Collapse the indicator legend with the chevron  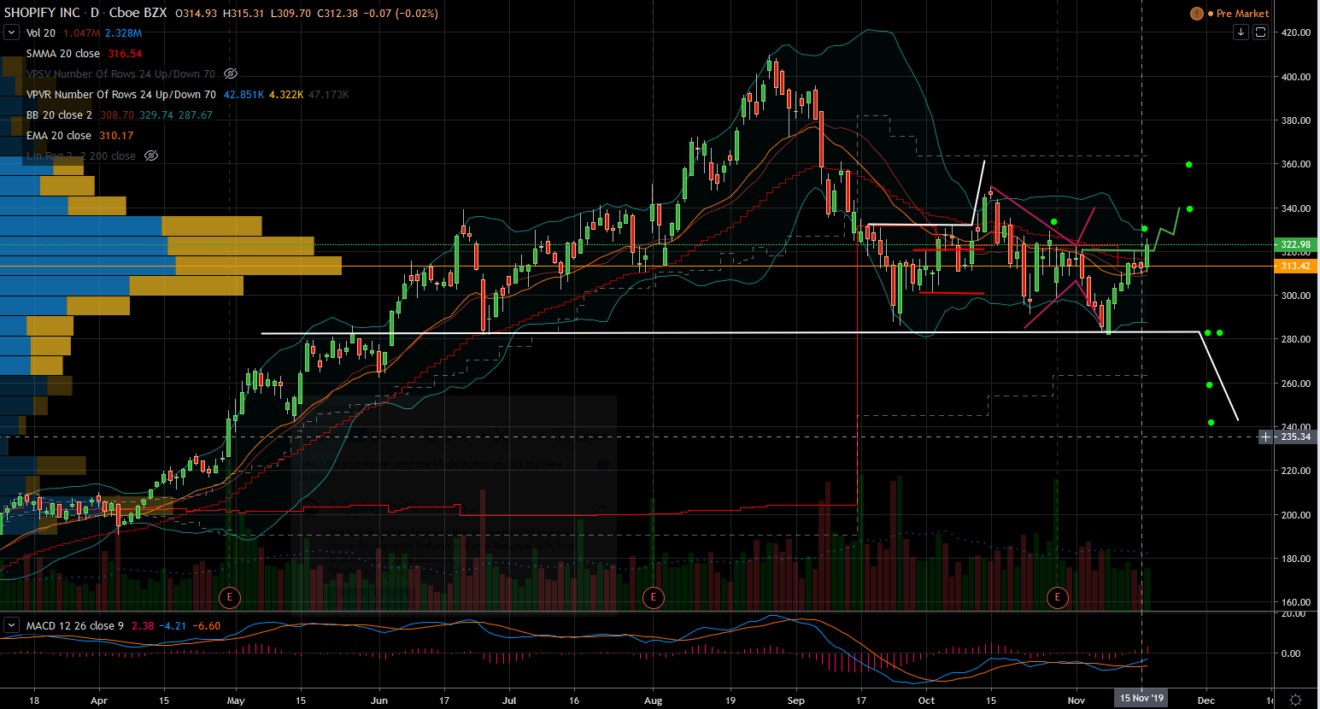[x=11, y=32]
